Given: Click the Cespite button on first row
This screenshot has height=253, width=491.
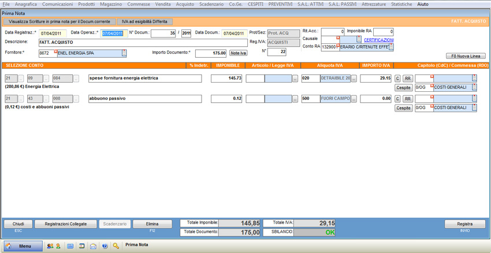Looking at the screenshot, I should point(403,88).
